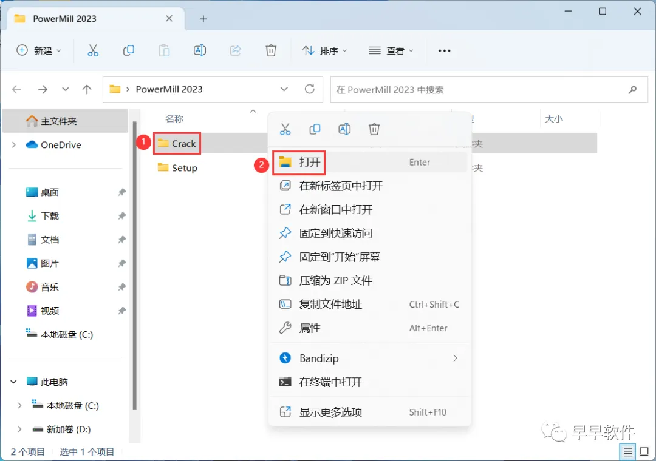Open the three-dot more options menu

tap(444, 50)
